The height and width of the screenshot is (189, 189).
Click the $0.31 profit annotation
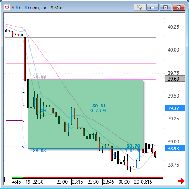pyautogui.click(x=99, y=106)
